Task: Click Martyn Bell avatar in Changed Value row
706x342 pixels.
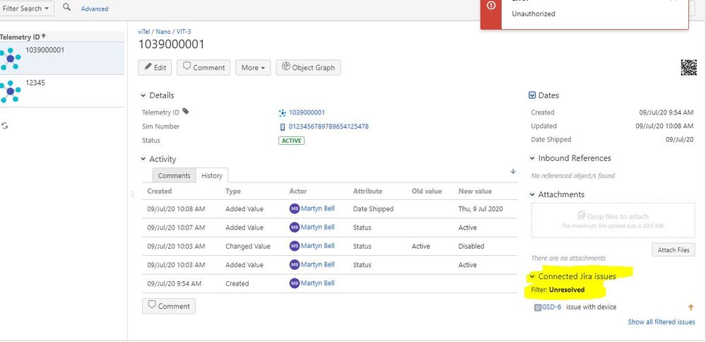Action: [x=295, y=246]
